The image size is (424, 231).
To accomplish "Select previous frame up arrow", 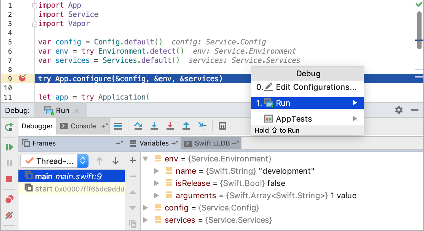I will (99, 161).
